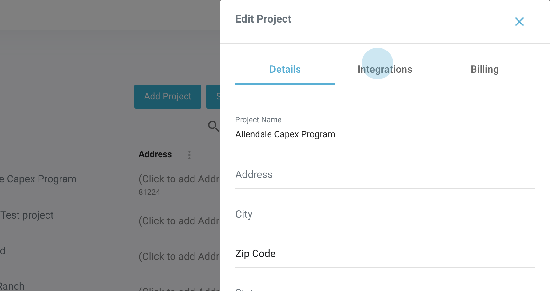
Task: Select Test project in the list
Action: (x=27, y=215)
